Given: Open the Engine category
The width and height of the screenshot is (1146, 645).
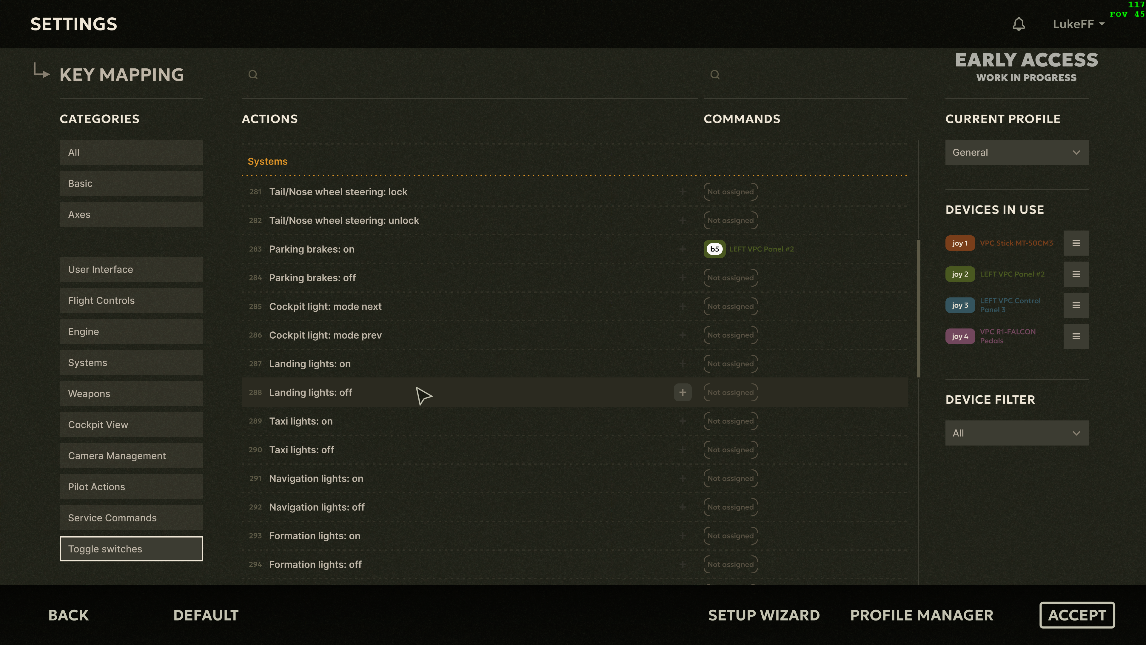Looking at the screenshot, I should pos(131,332).
